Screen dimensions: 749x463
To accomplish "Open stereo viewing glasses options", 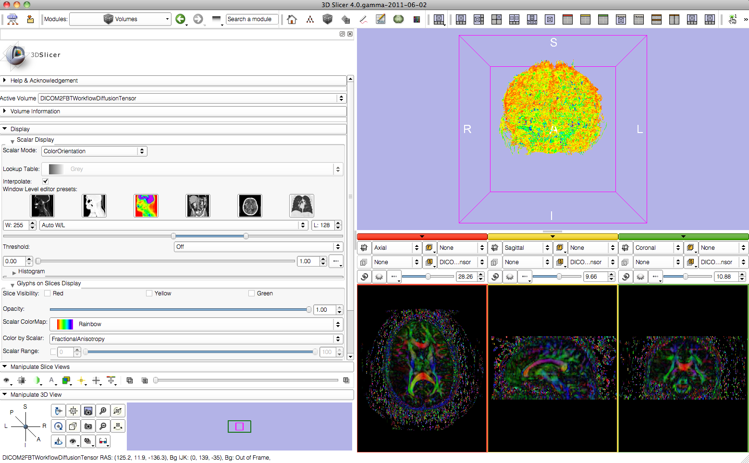I will 103,441.
